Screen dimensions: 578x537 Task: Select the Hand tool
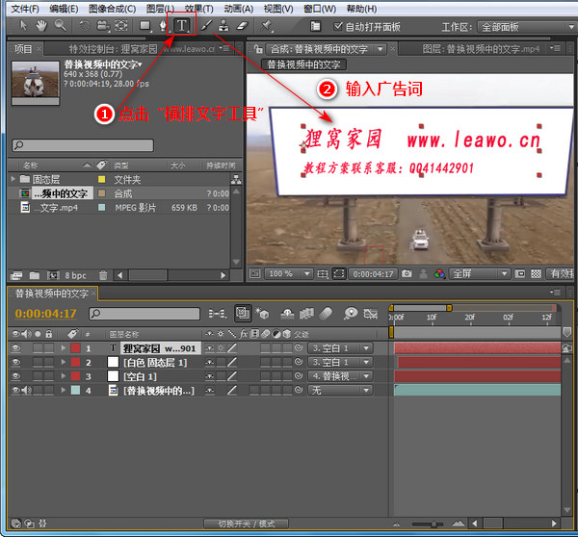click(x=41, y=26)
